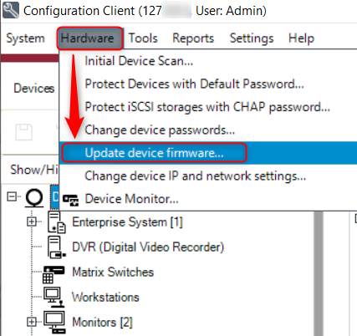This screenshot has height=336, width=357.
Task: Click Change device passwords... entry
Action: point(160,130)
